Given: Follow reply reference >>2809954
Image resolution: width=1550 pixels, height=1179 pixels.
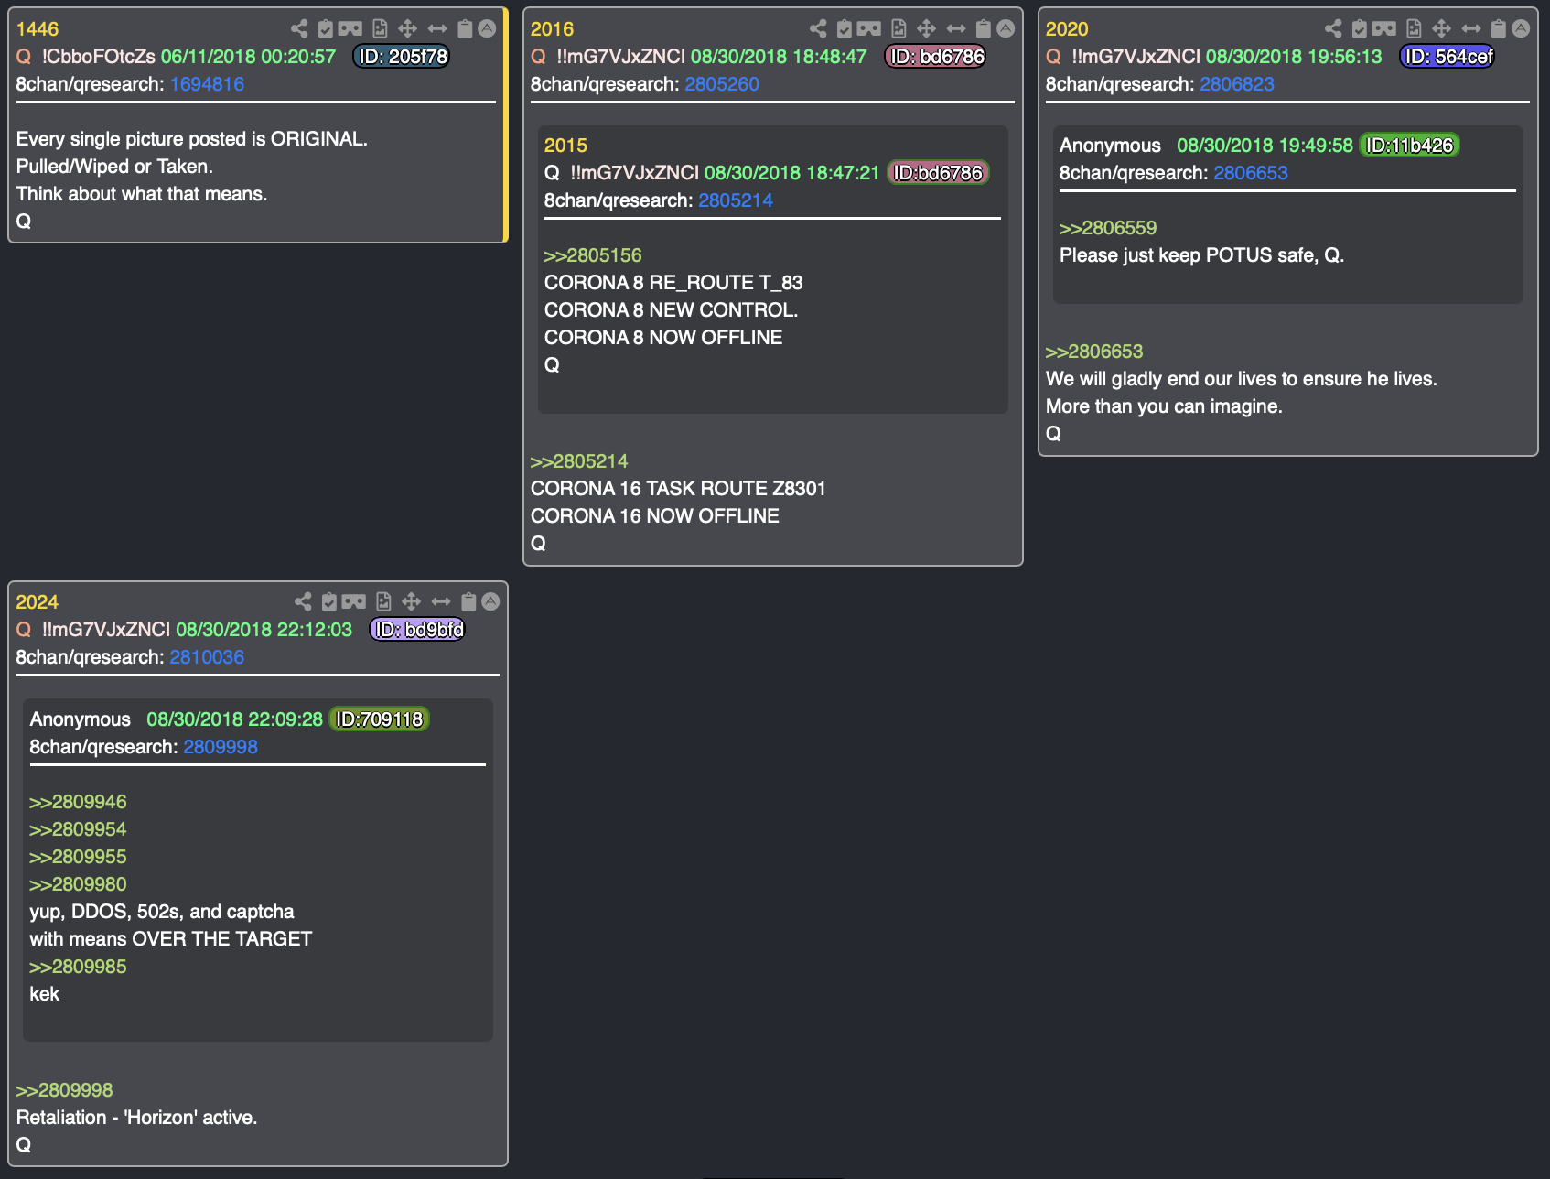Looking at the screenshot, I should tap(78, 829).
